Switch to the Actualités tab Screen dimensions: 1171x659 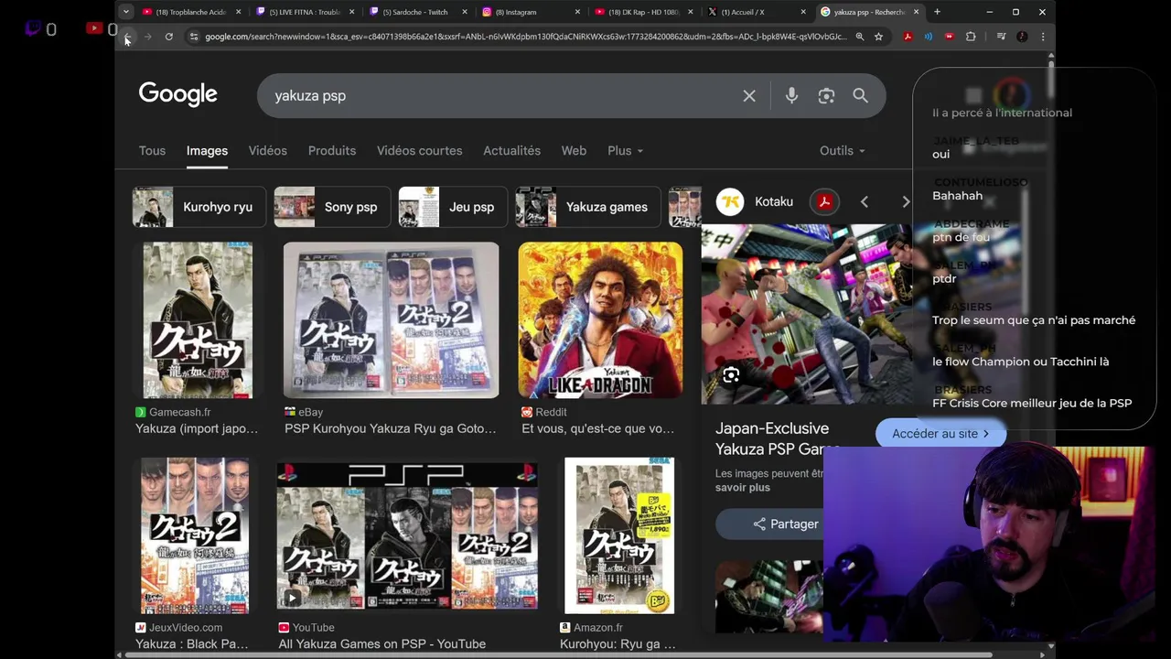(x=512, y=150)
